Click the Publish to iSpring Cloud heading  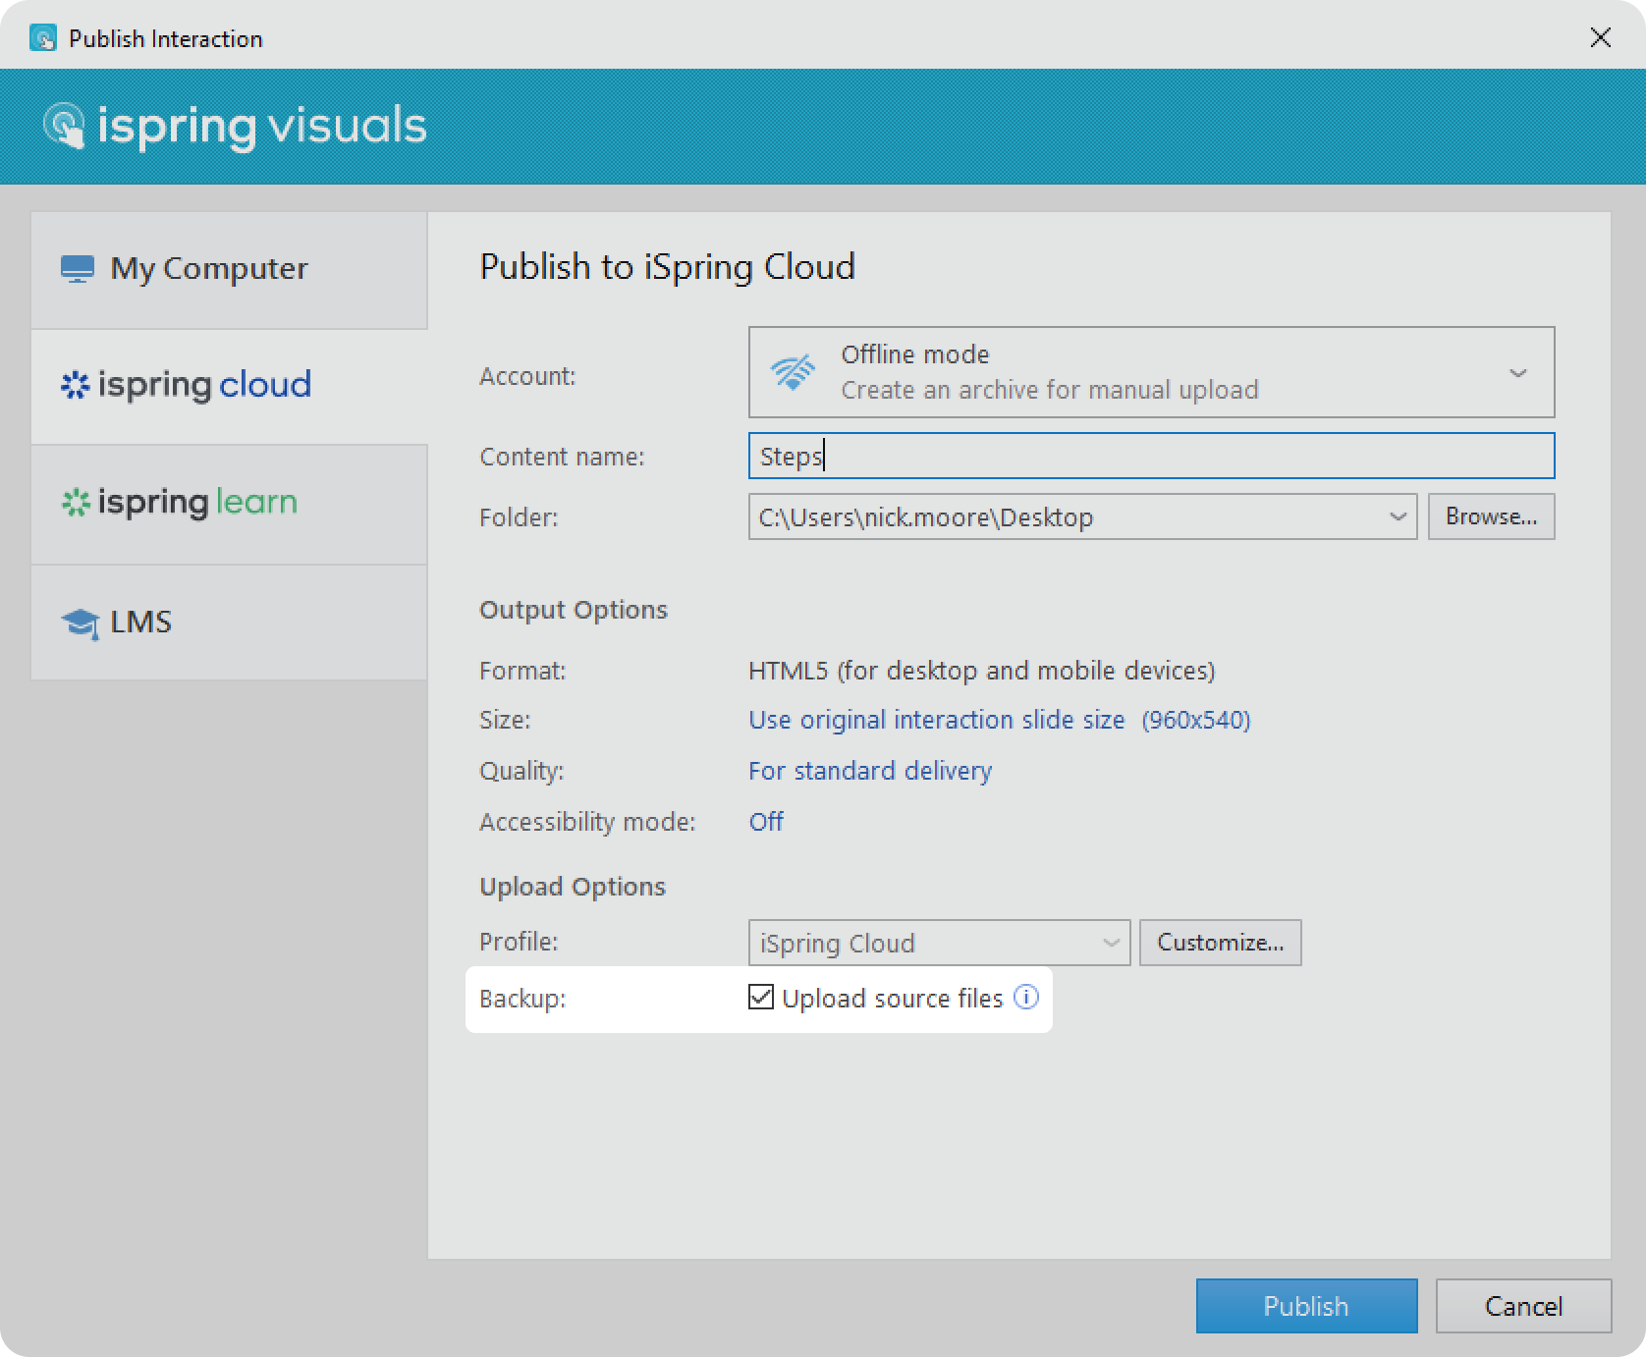667,267
